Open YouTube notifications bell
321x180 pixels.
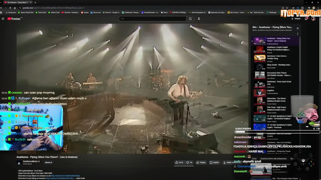click(306, 19)
